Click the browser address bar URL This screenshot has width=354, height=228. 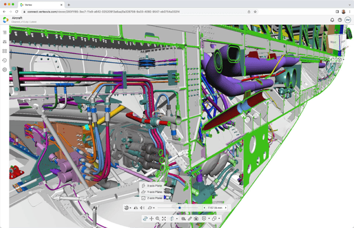click(x=103, y=12)
